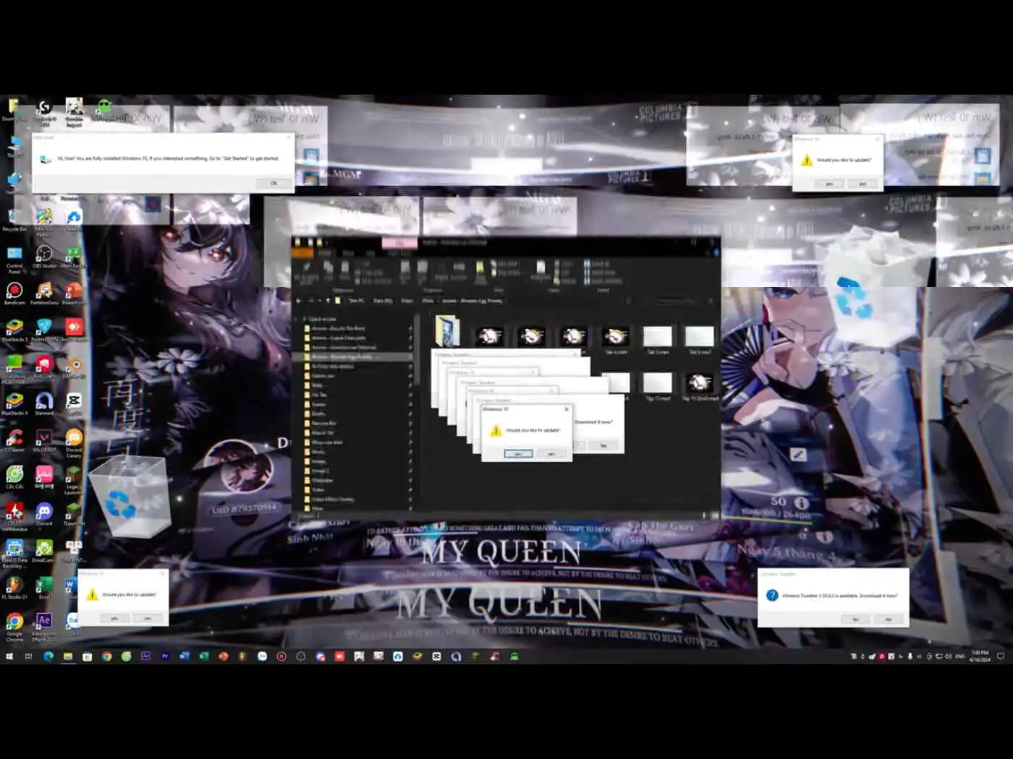Launch FL Studio 21 from the desktop
Viewport: 1013px width, 759px height.
tap(14, 588)
